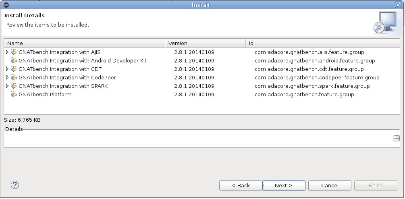Click the feature icon beside GNATbench Platform
405x199 pixels.
(x=14, y=95)
